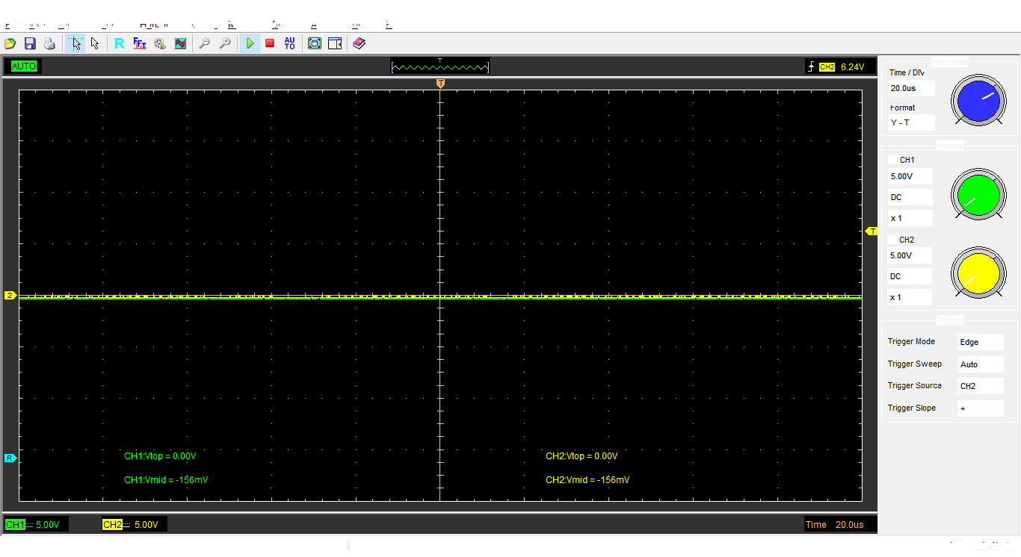The width and height of the screenshot is (1021, 557).
Task: Click the help book icon
Action: click(359, 44)
